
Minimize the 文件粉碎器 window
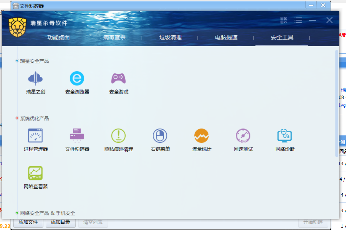click(311, 5)
